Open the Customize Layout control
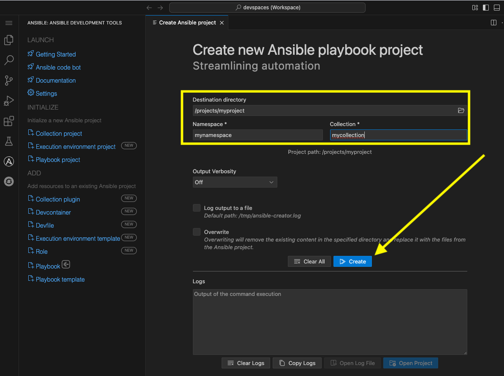504x376 pixels. tap(475, 7)
